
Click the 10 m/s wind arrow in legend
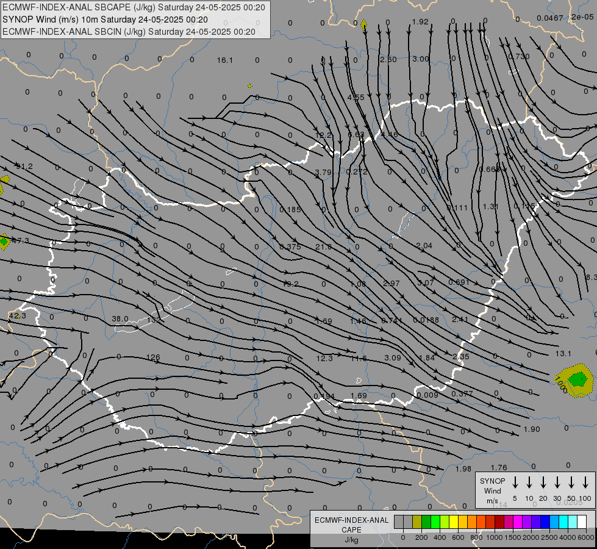pyautogui.click(x=529, y=483)
